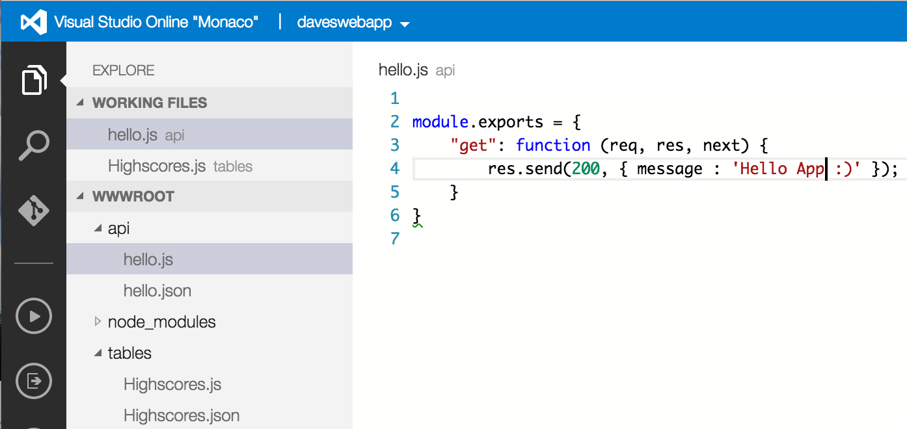This screenshot has height=429, width=907.
Task: Open Highscores.js under tables folder
Action: coord(209,384)
